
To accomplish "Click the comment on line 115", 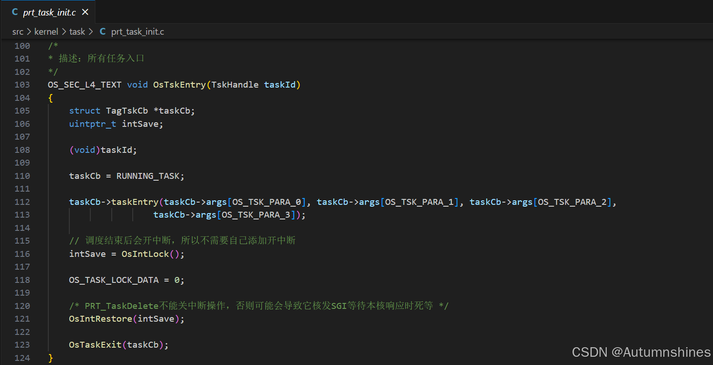I will (182, 240).
